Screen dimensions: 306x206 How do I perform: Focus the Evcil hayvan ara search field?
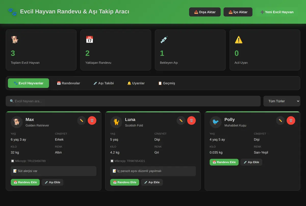(x=133, y=101)
